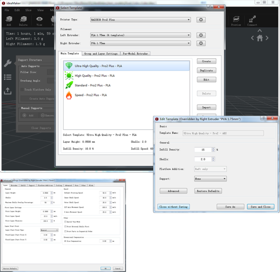280x272 pixels.
Task: Rotate view with the right arrow
Action: click(x=267, y=38)
